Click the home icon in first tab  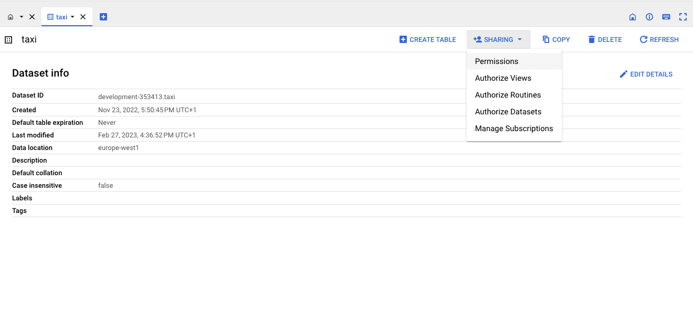[x=10, y=17]
